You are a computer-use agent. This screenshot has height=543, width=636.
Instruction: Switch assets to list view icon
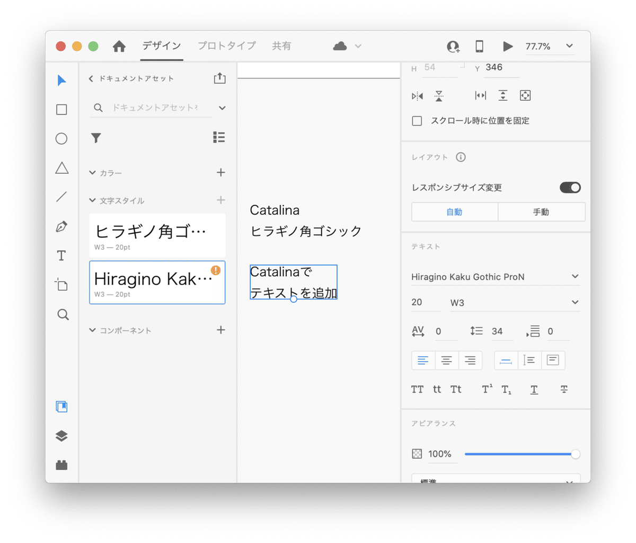tap(219, 137)
